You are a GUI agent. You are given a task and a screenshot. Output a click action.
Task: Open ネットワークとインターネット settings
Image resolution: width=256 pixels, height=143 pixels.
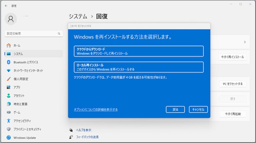34,71
